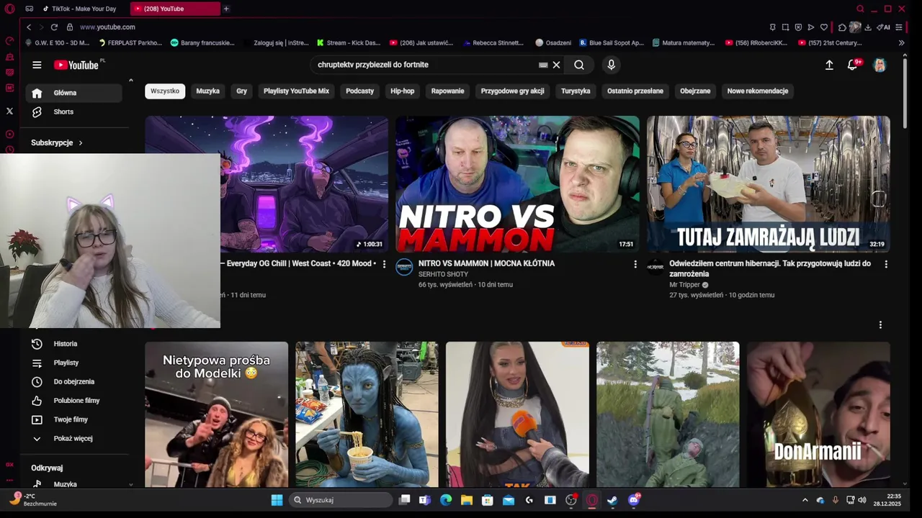Open options menu for NITRO VS MAMMON video
The height and width of the screenshot is (518, 922).
635,264
